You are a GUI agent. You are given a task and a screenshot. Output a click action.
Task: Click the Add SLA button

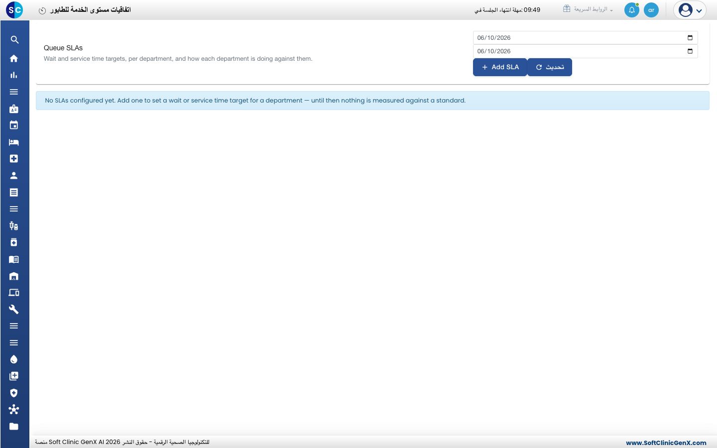coord(500,67)
